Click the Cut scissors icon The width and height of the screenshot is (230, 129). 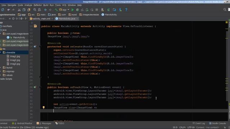19,10
